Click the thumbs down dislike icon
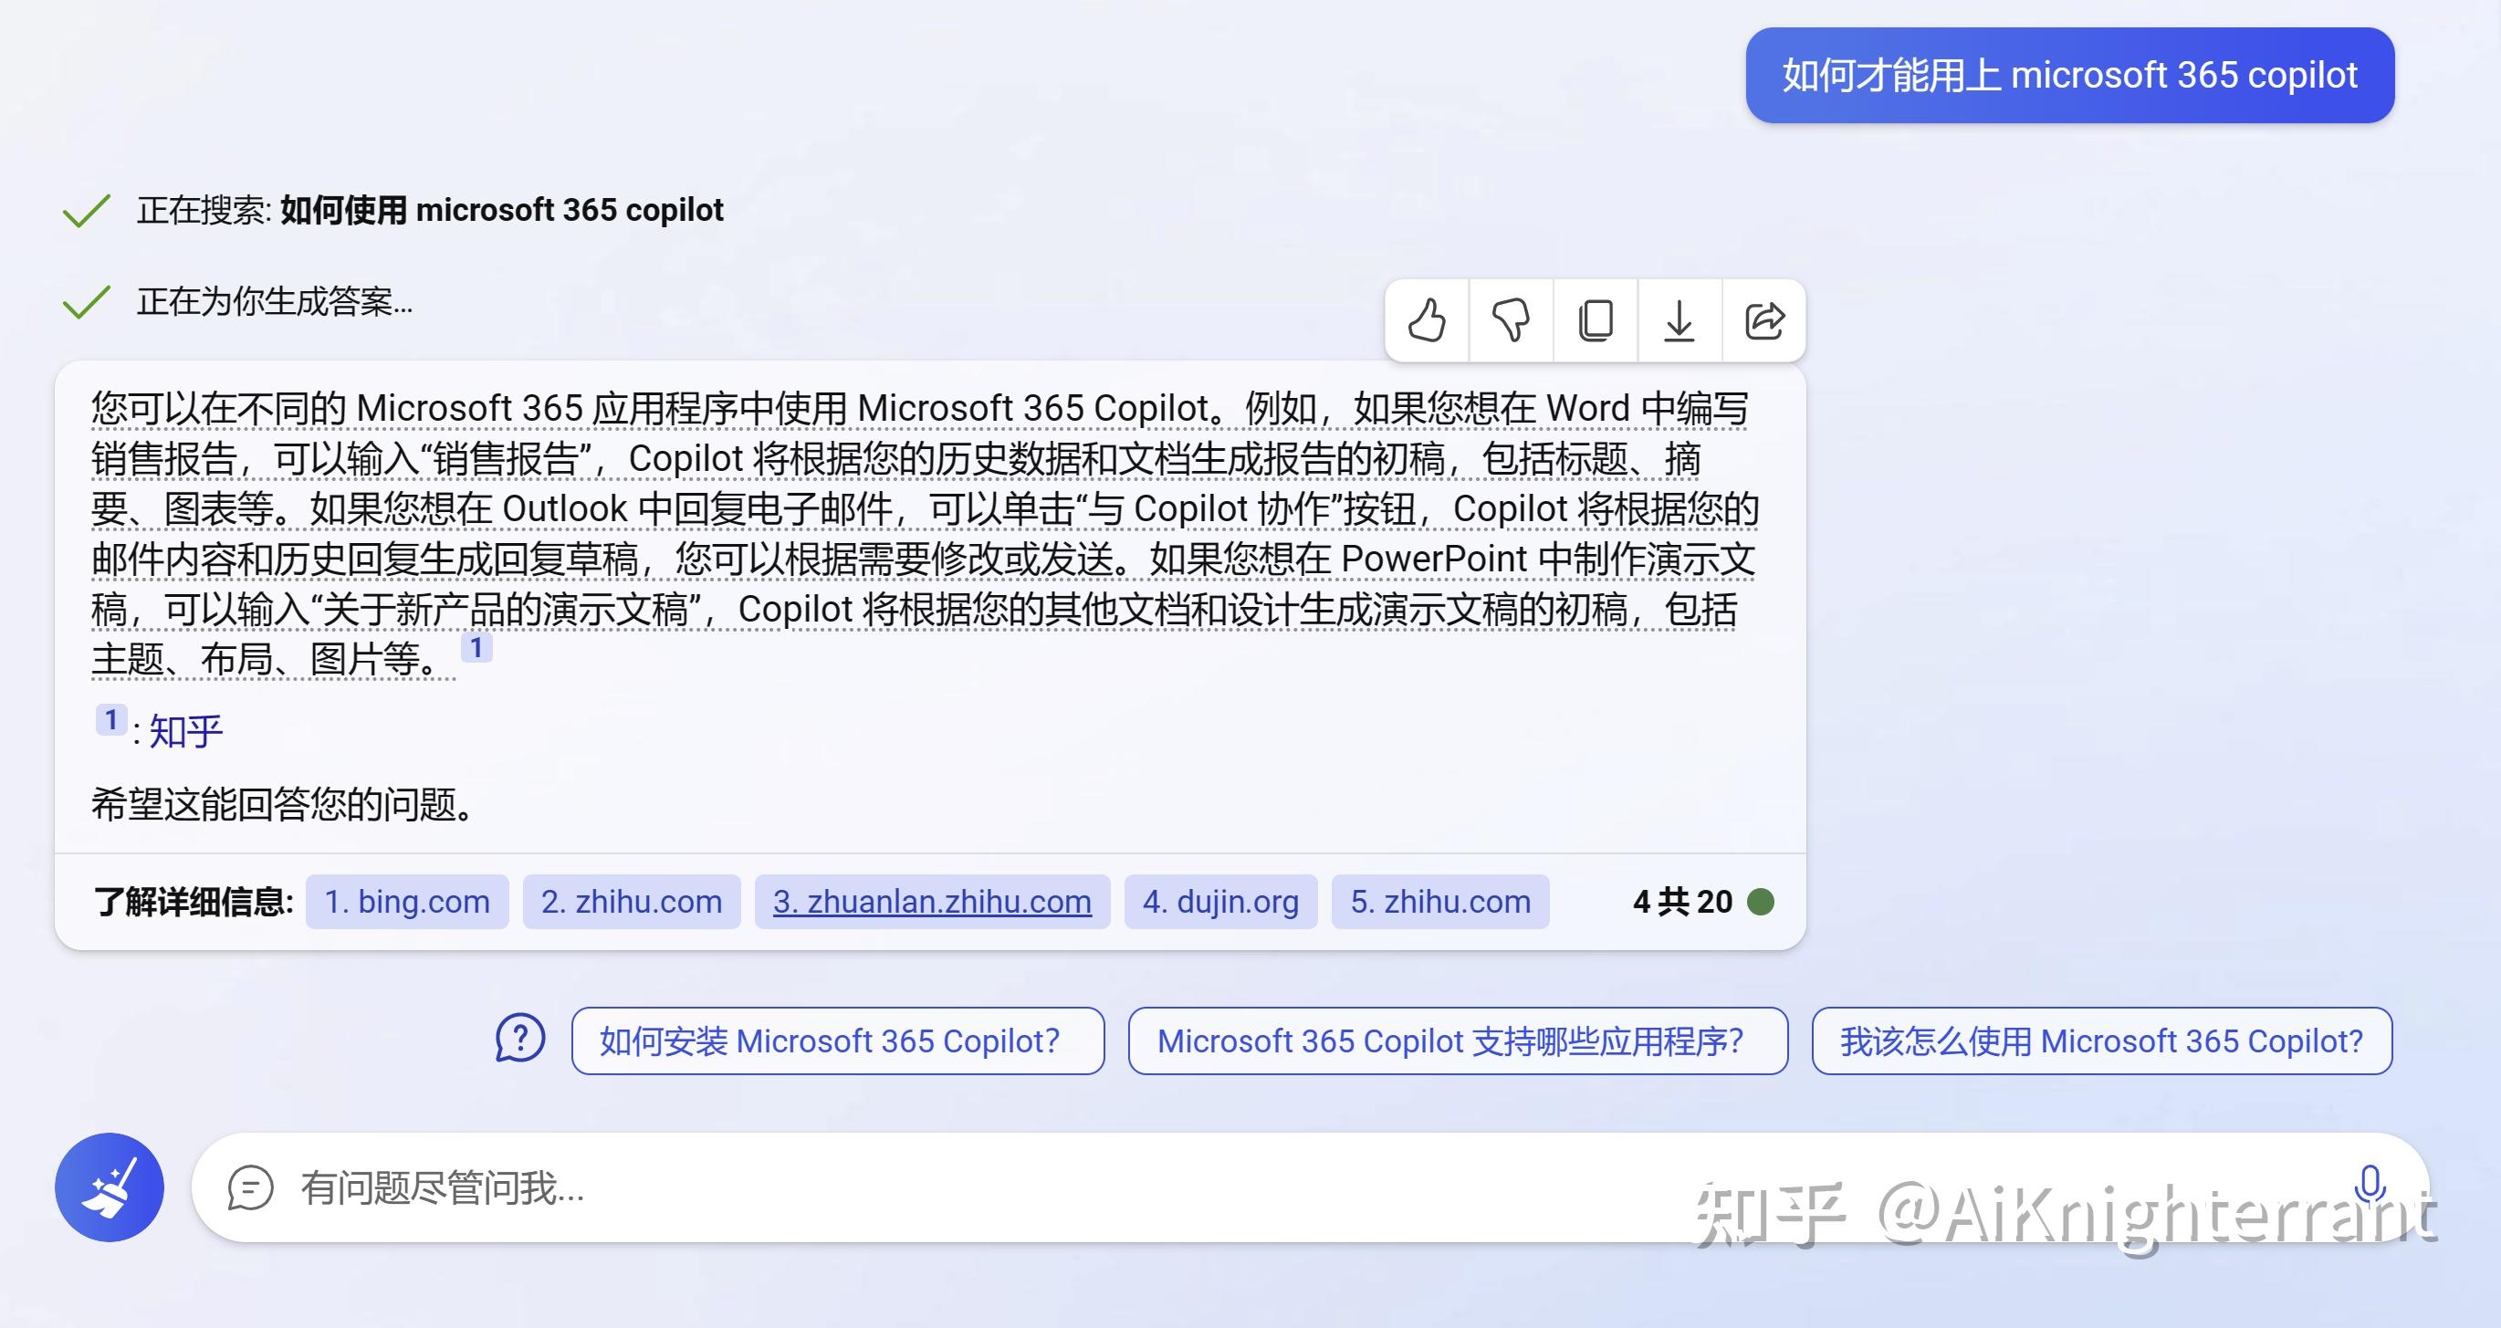 click(x=1511, y=320)
